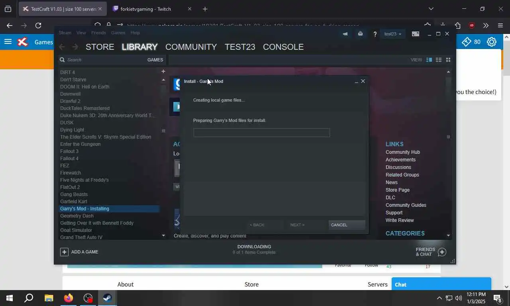This screenshot has width=510, height=306.
Task: Open Firefox extensions puzzle icon
Action: pos(457,25)
